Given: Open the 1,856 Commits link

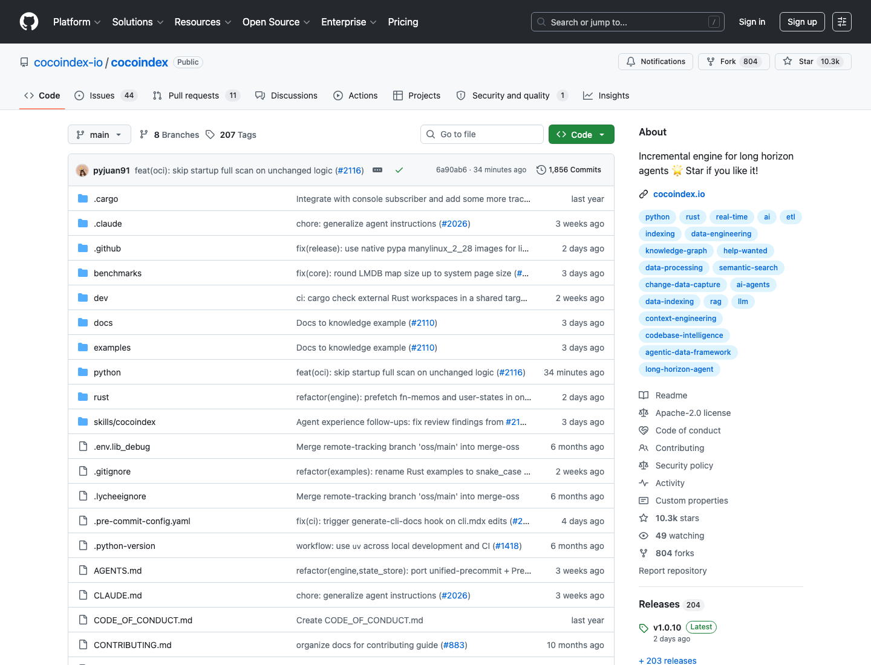Looking at the screenshot, I should tap(569, 170).
